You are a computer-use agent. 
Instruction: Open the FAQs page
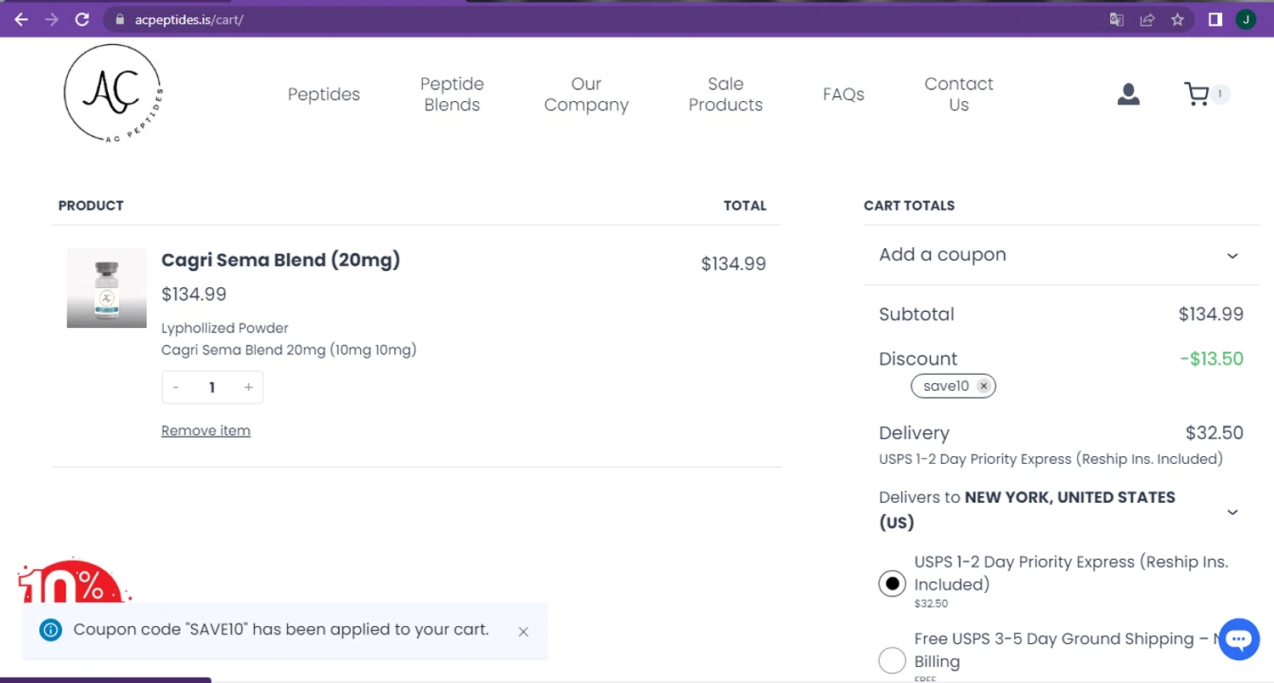(843, 94)
